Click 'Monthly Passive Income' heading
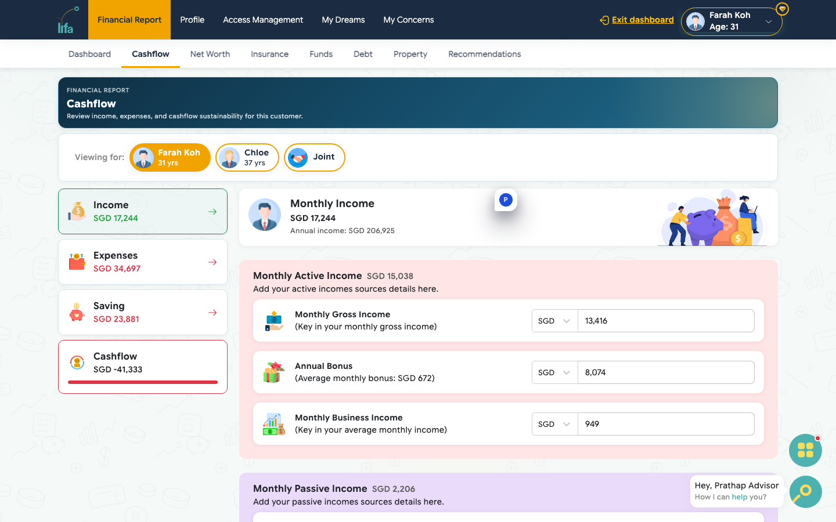 [310, 488]
